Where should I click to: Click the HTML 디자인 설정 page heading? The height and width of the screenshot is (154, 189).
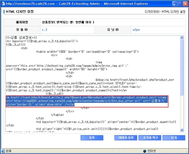[x=20, y=11]
